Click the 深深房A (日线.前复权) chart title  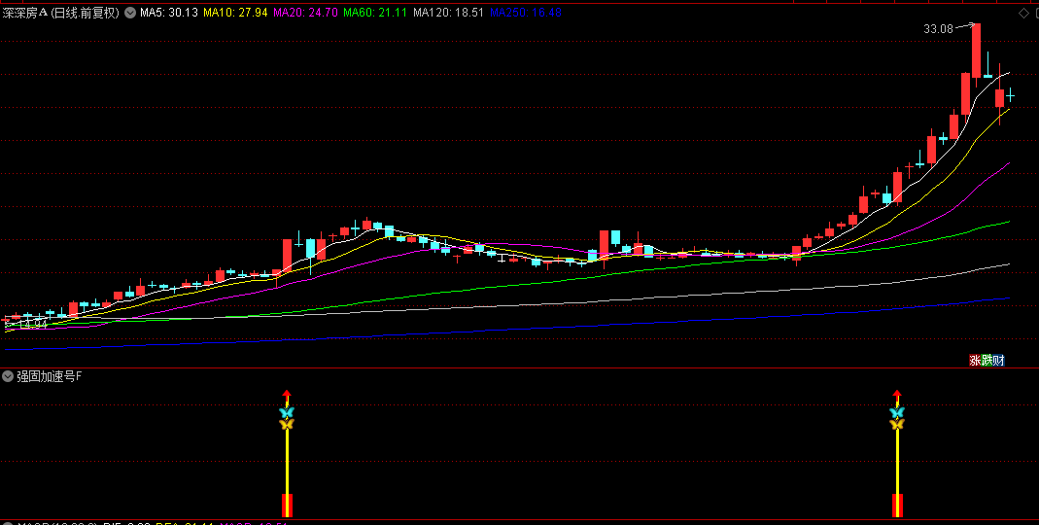61,13
